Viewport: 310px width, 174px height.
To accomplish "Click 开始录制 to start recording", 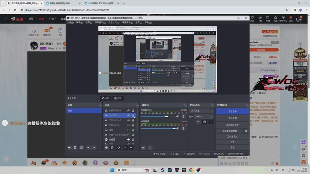I will tap(232, 118).
